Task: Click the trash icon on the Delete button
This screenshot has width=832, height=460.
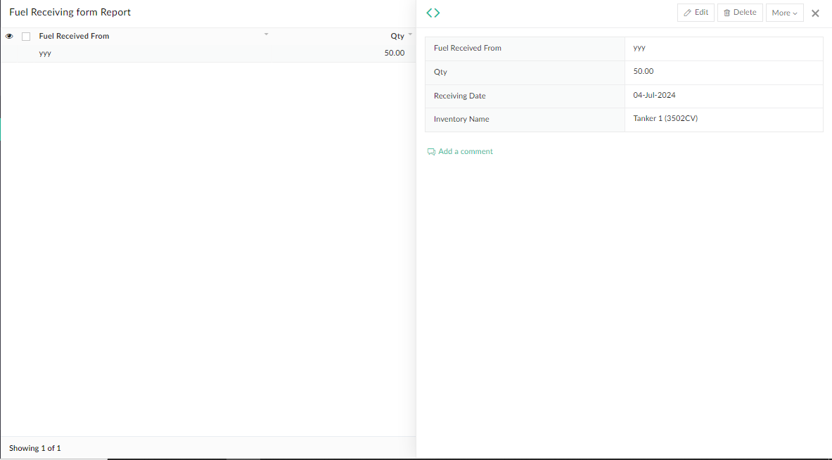Action: (x=728, y=12)
